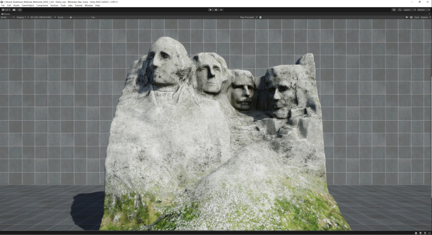The image size is (432, 235).
Task: Click the Step frame button
Action: point(221,10)
